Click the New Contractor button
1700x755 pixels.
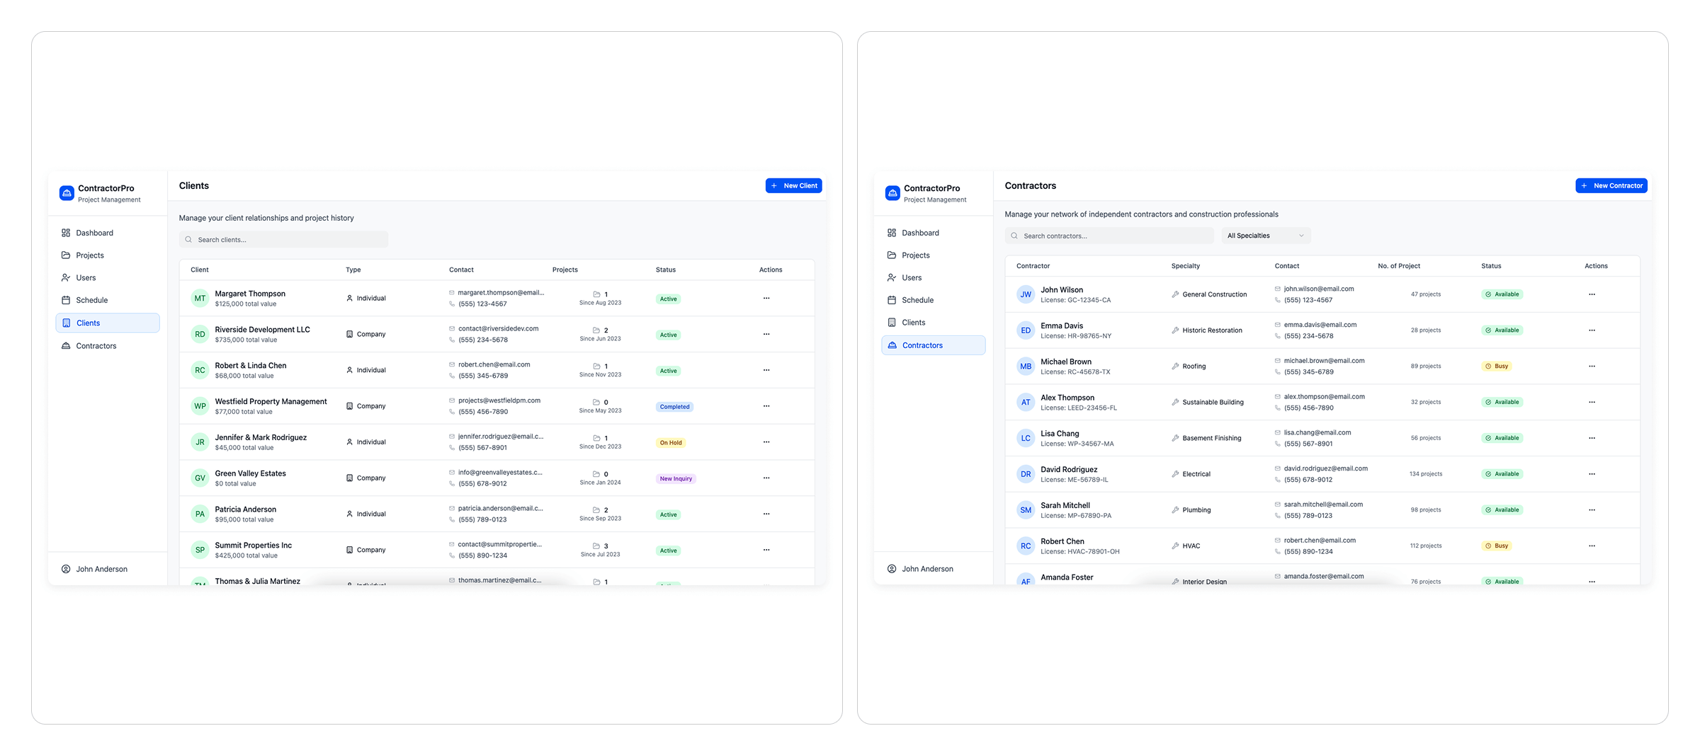[1611, 185]
